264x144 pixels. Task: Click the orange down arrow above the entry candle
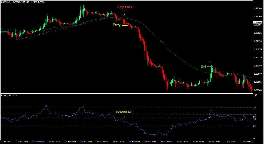click(x=124, y=15)
